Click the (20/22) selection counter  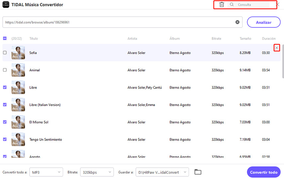point(17,38)
